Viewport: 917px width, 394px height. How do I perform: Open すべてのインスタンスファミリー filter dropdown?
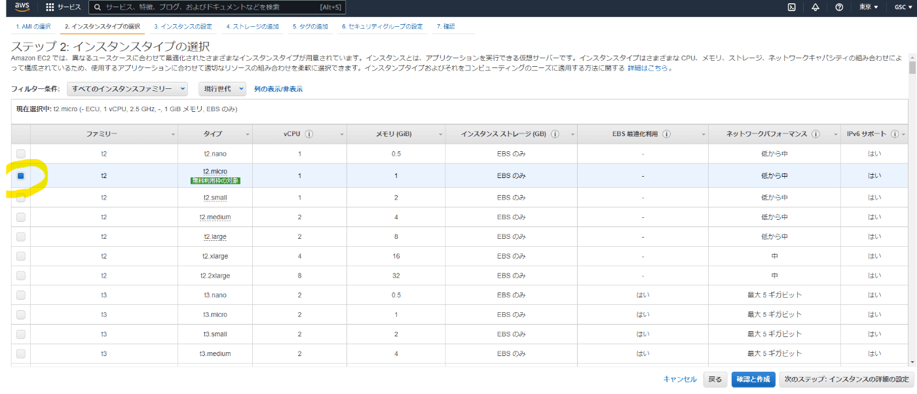tap(128, 88)
